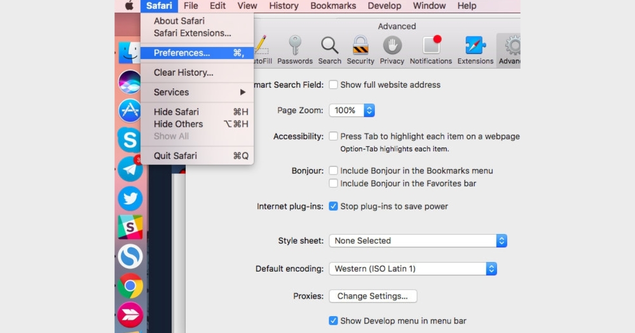Screen dimensions: 635x333
Task: Choose Preferences… in the Safari menu
Action: [x=182, y=53]
